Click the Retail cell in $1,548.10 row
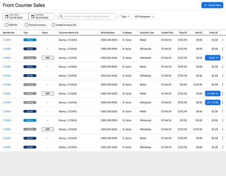This screenshot has height=176, width=226. pyautogui.click(x=143, y=94)
